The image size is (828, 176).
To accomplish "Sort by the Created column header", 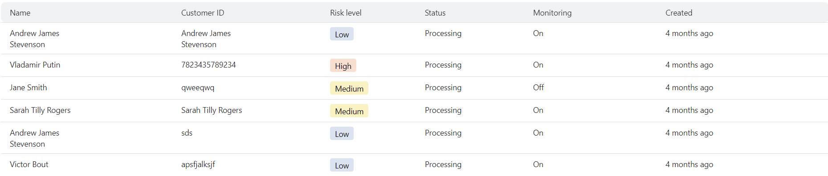I will tap(679, 13).
